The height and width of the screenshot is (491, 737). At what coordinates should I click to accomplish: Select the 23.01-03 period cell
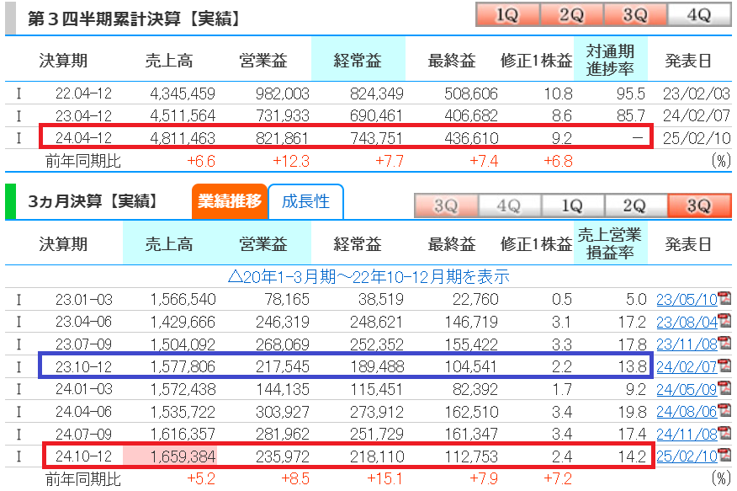click(x=83, y=300)
